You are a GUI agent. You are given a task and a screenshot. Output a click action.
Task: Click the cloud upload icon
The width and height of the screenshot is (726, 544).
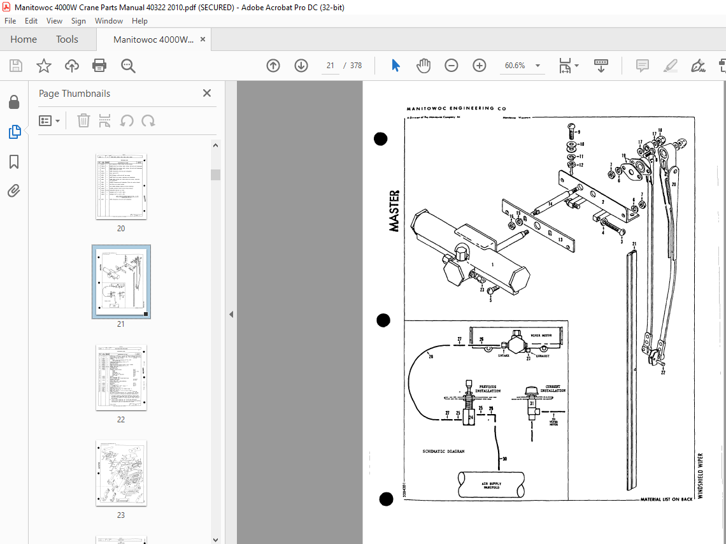72,66
